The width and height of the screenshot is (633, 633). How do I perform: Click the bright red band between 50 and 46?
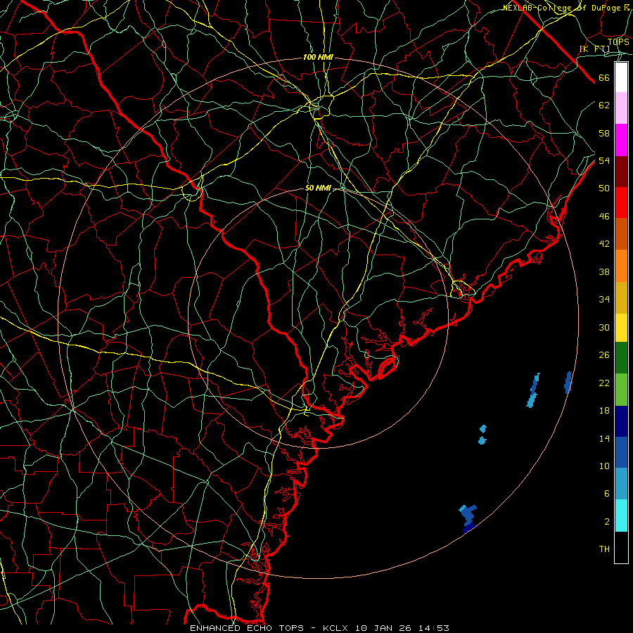click(621, 203)
